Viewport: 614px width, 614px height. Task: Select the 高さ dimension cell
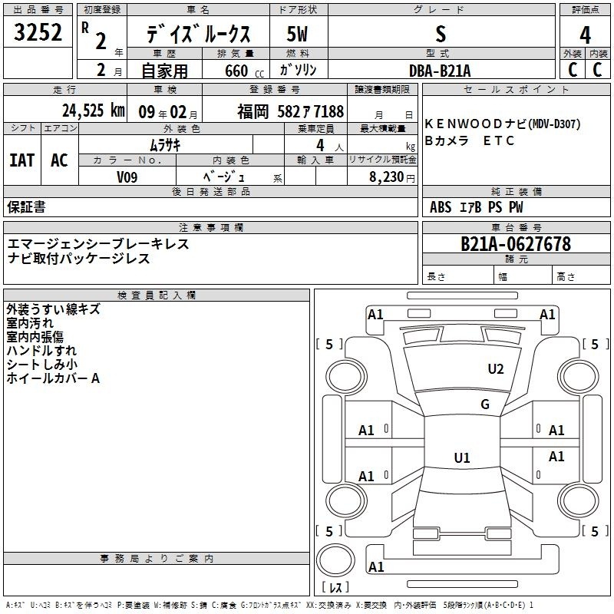coord(582,275)
